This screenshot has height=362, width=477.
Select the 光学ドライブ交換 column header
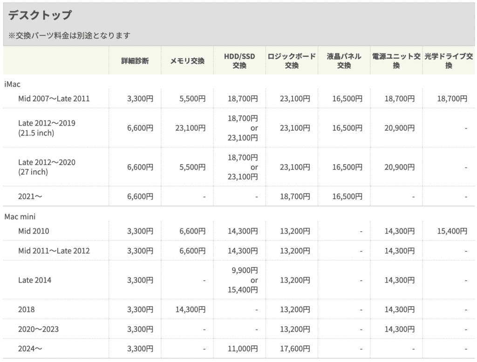(448, 61)
